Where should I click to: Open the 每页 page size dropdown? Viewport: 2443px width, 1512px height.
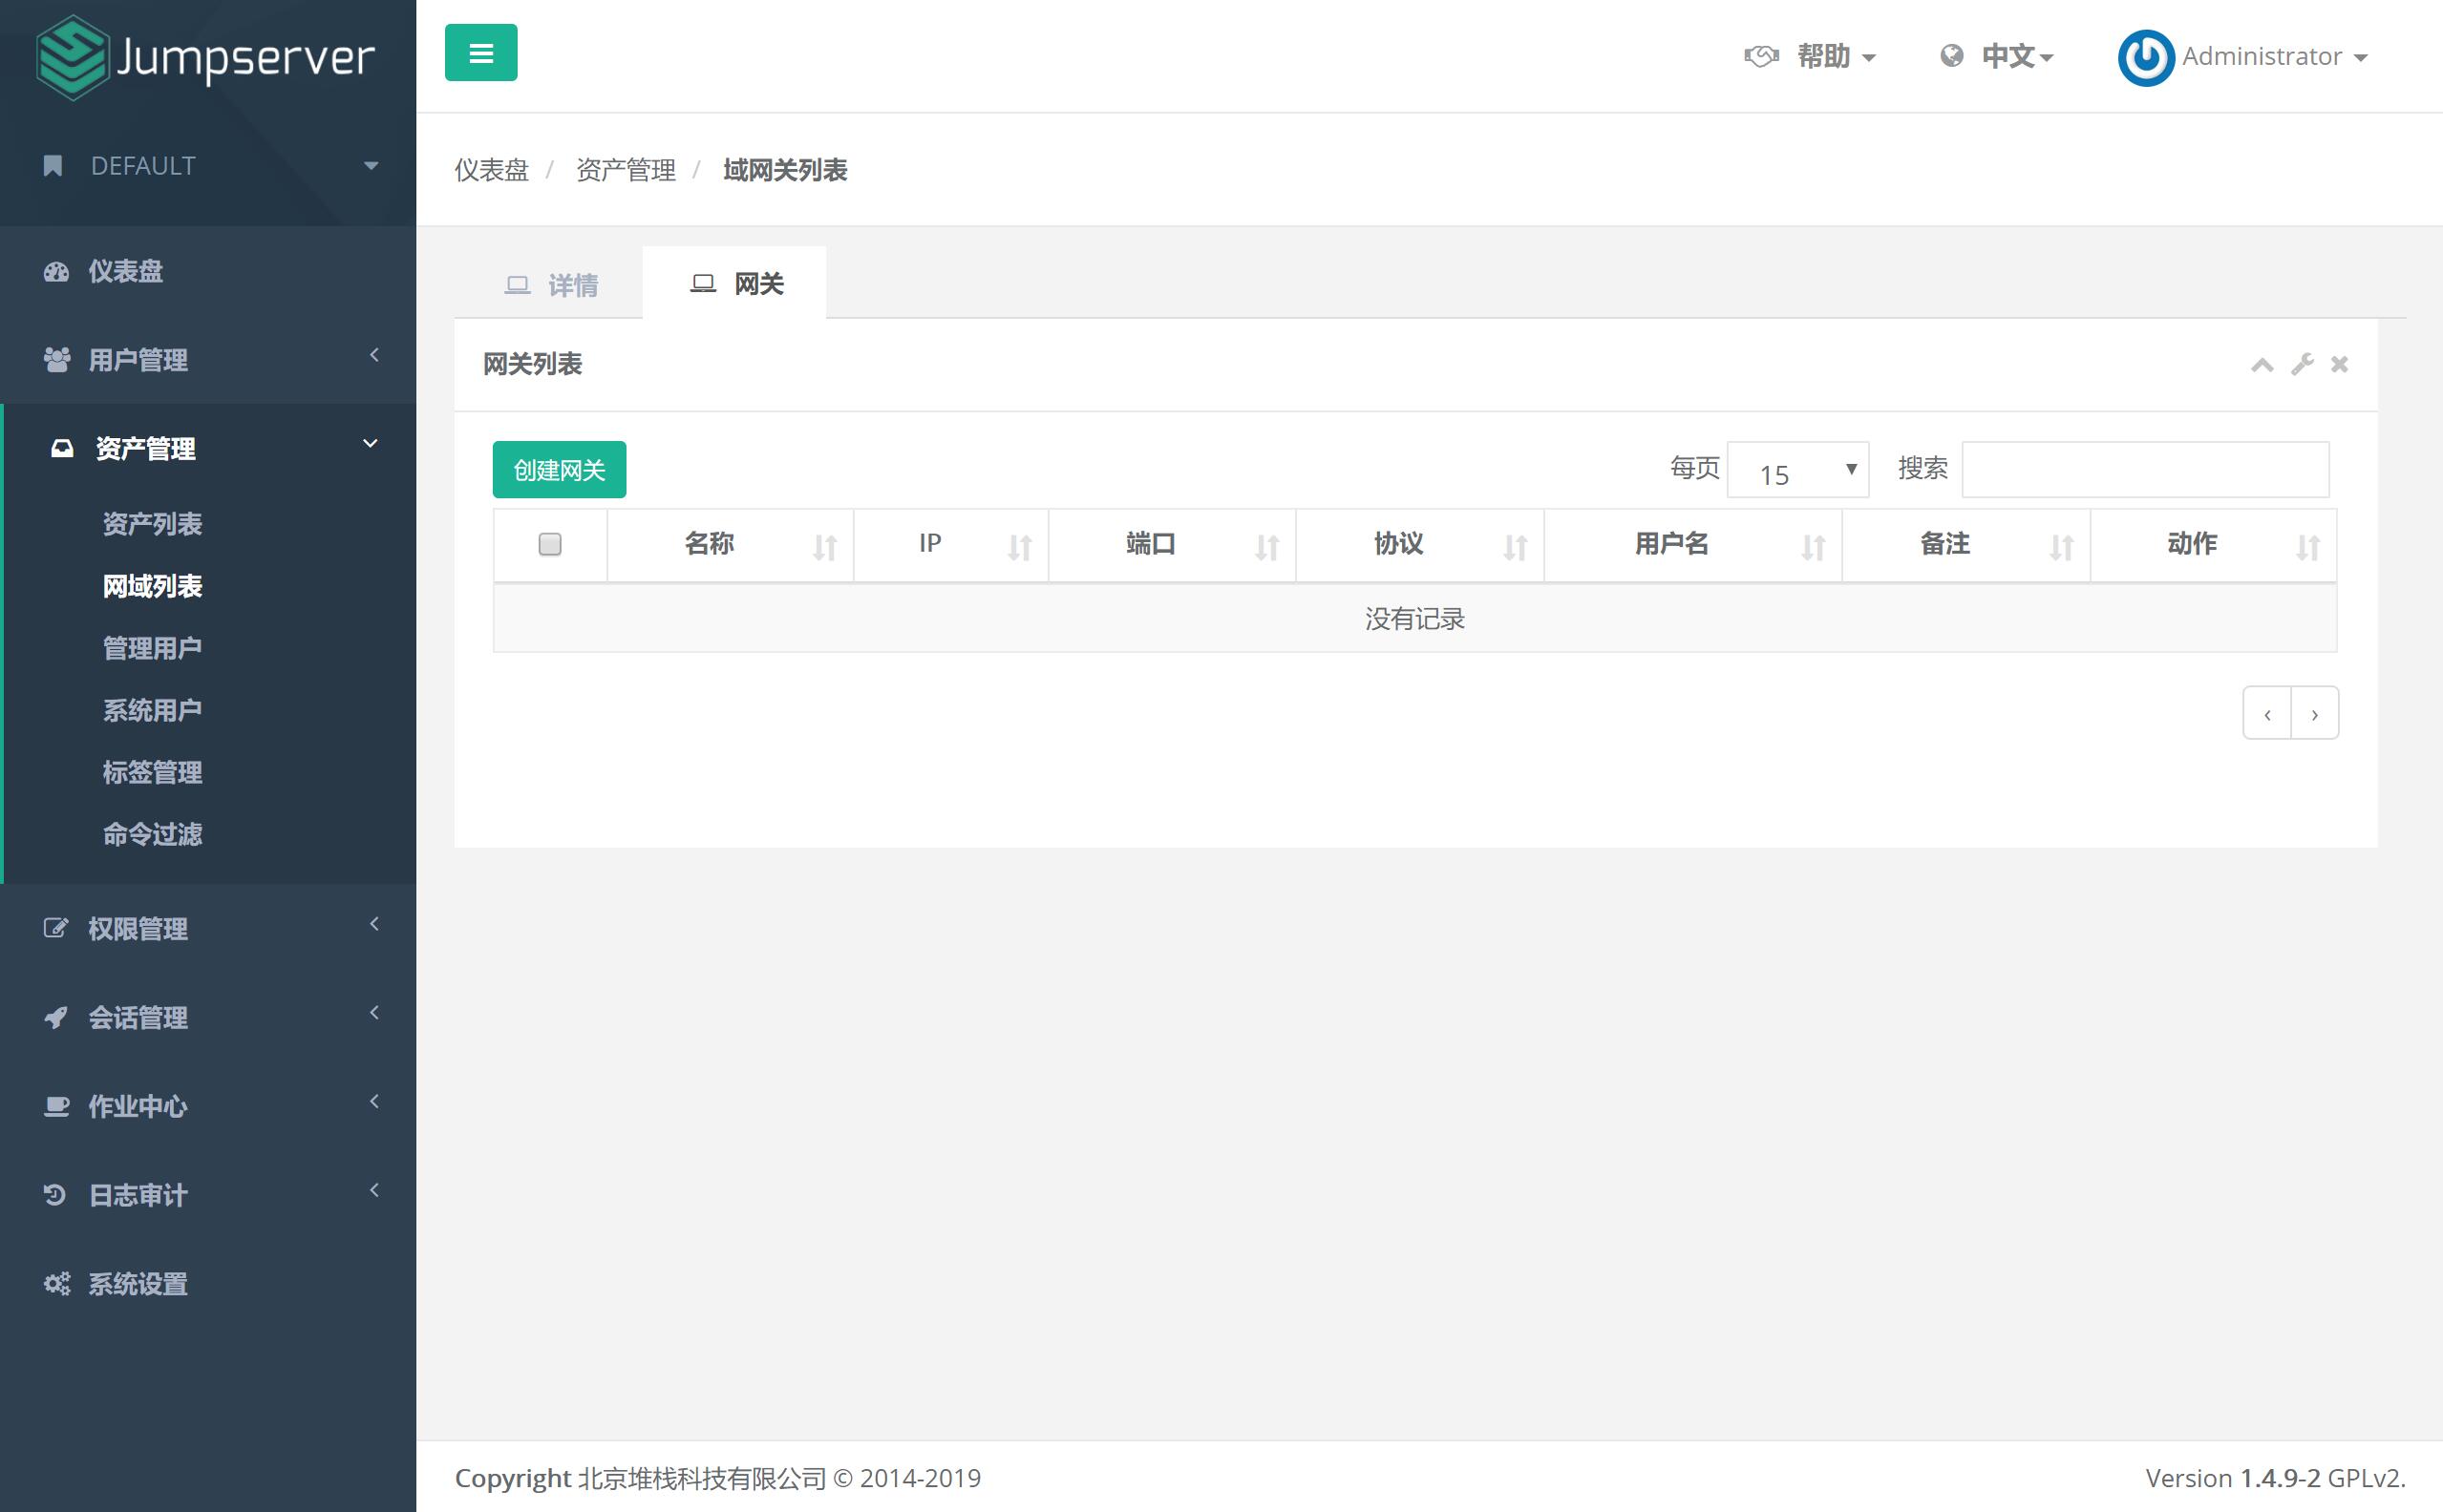[1796, 469]
